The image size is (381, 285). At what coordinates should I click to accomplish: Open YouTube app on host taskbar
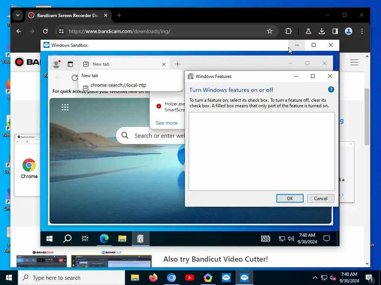click(x=189, y=278)
